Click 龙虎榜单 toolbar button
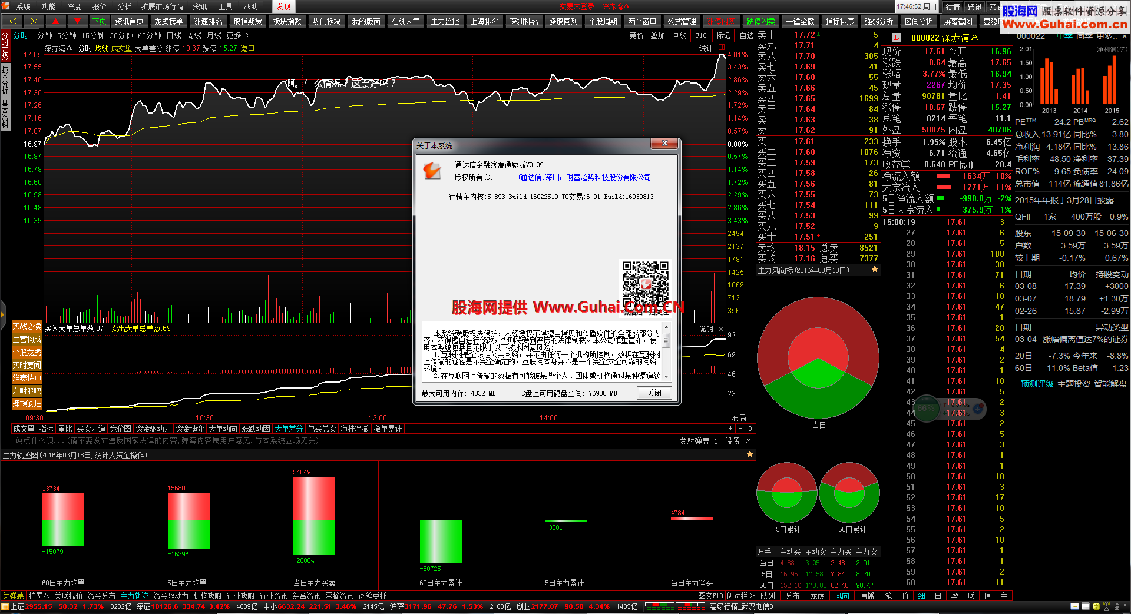This screenshot has width=1131, height=614. 168,21
